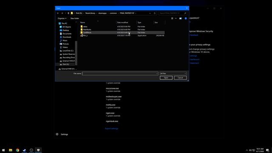Open 3D Objects in navigation pane
This screenshot has width=272, height=153.
[x=67, y=27]
